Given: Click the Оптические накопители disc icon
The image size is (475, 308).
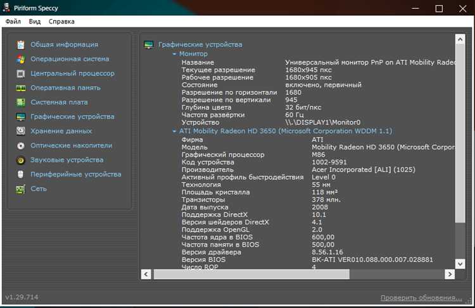Looking at the screenshot, I should [x=21, y=145].
